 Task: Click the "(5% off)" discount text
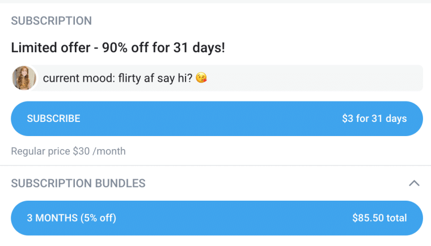tap(99, 218)
